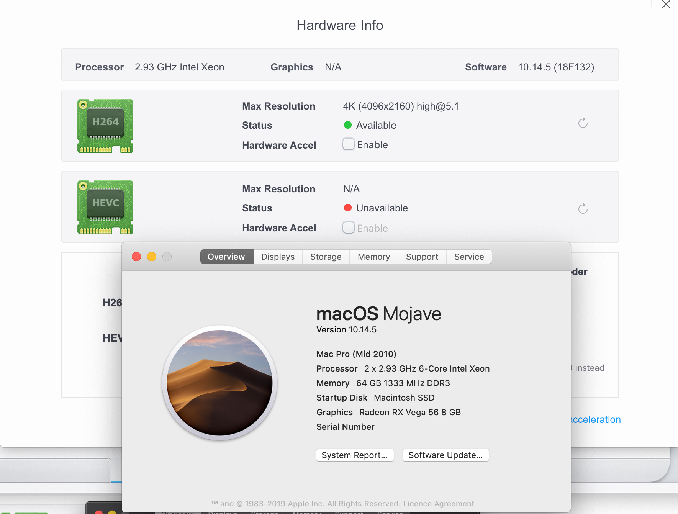Click the Hardware Info title
Screen dimensions: 678x514
(340, 25)
